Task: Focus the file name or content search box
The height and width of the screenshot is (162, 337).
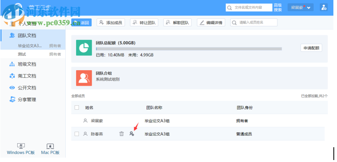Action: point(249,8)
